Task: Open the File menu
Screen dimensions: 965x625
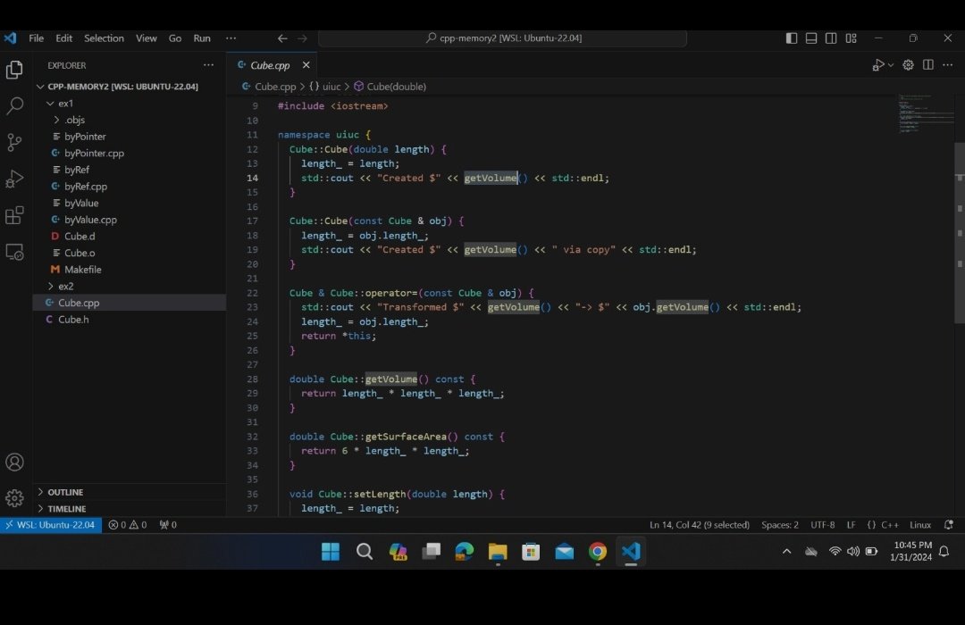Action: click(x=37, y=38)
